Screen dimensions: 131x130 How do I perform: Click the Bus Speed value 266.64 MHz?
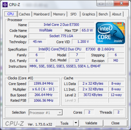point(44,95)
